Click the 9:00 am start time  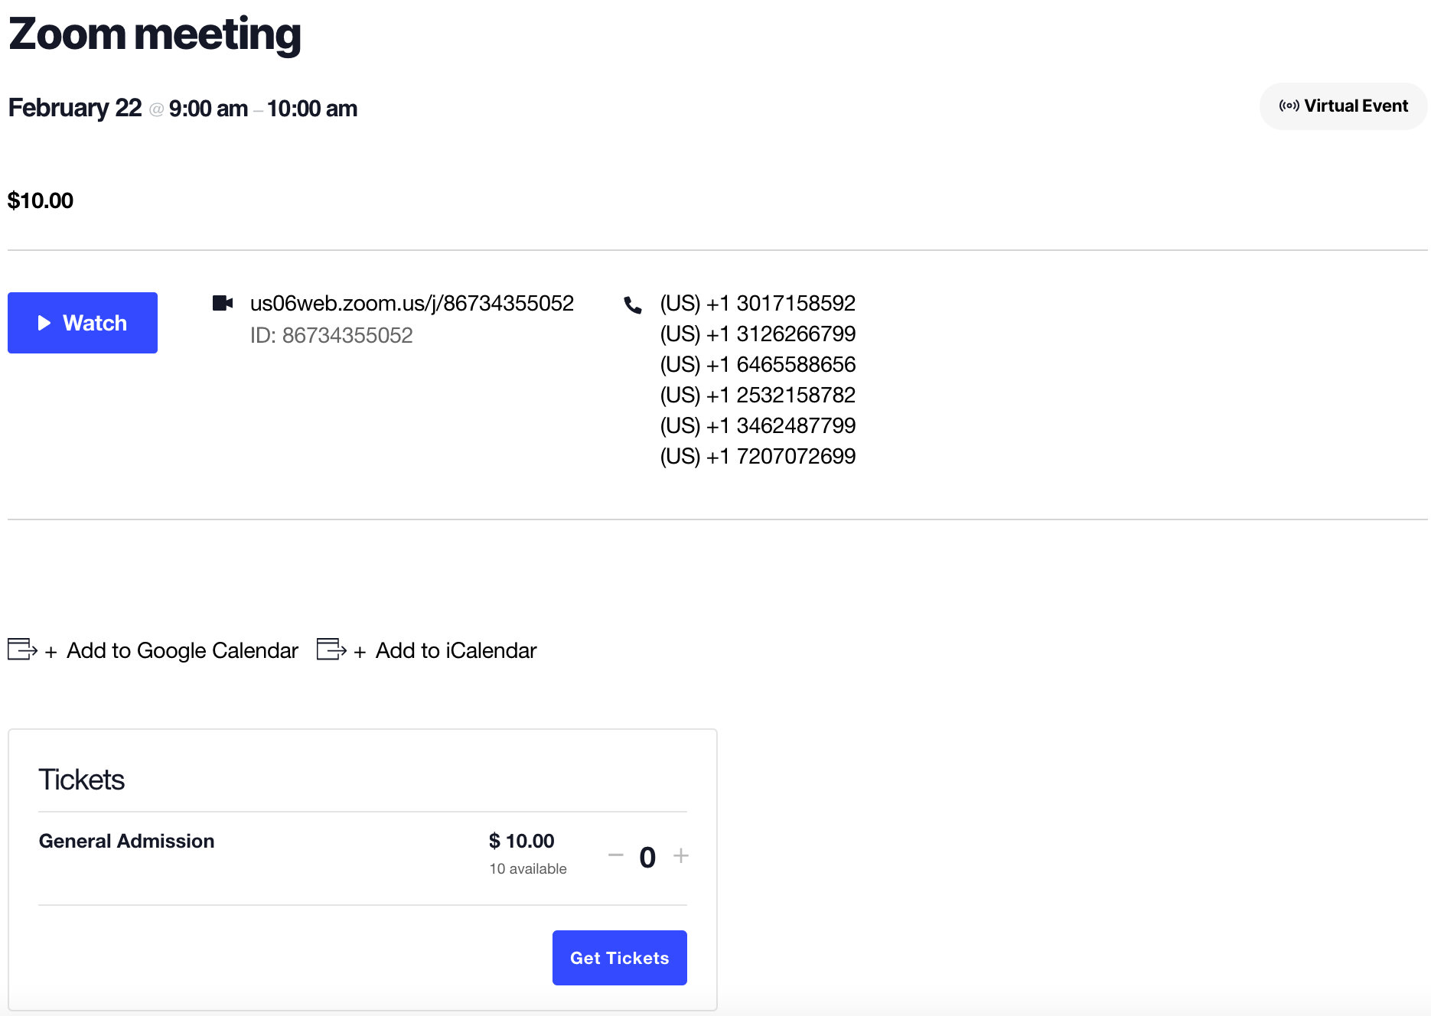[208, 109]
